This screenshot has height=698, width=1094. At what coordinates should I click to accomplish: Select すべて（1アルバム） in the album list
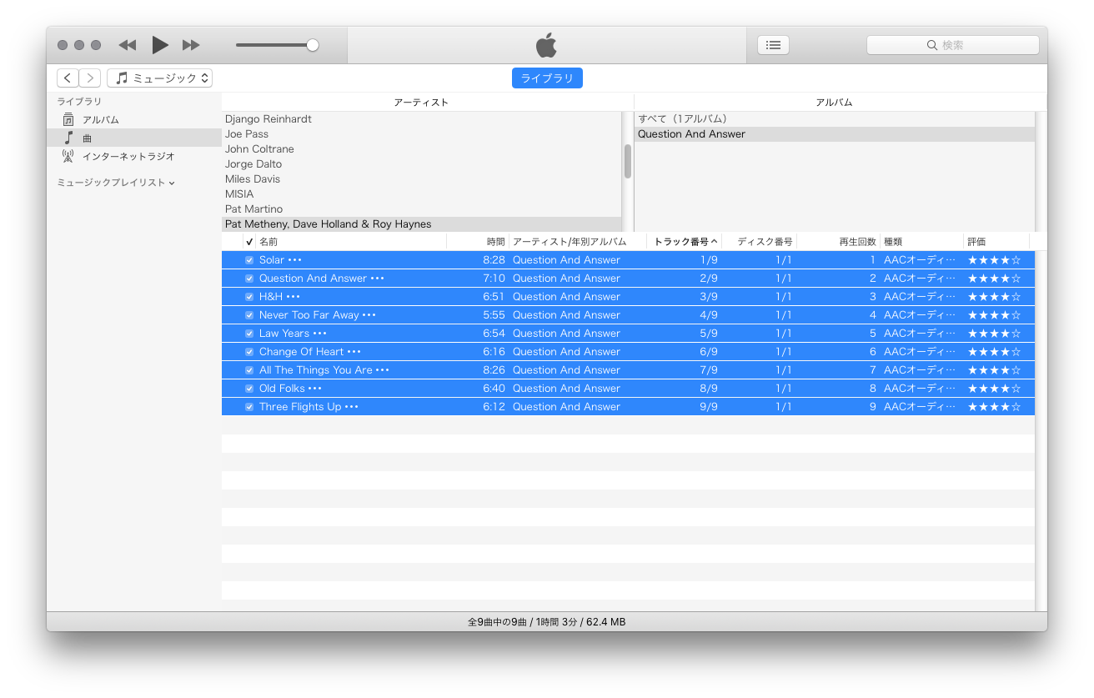pyautogui.click(x=834, y=119)
